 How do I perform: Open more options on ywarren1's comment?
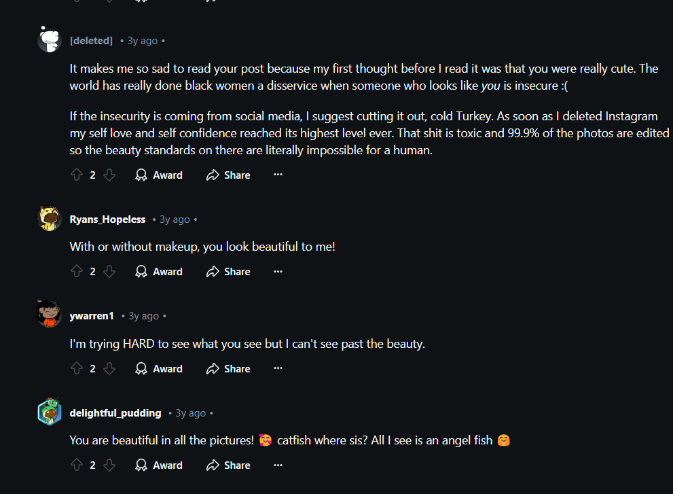[x=278, y=369]
